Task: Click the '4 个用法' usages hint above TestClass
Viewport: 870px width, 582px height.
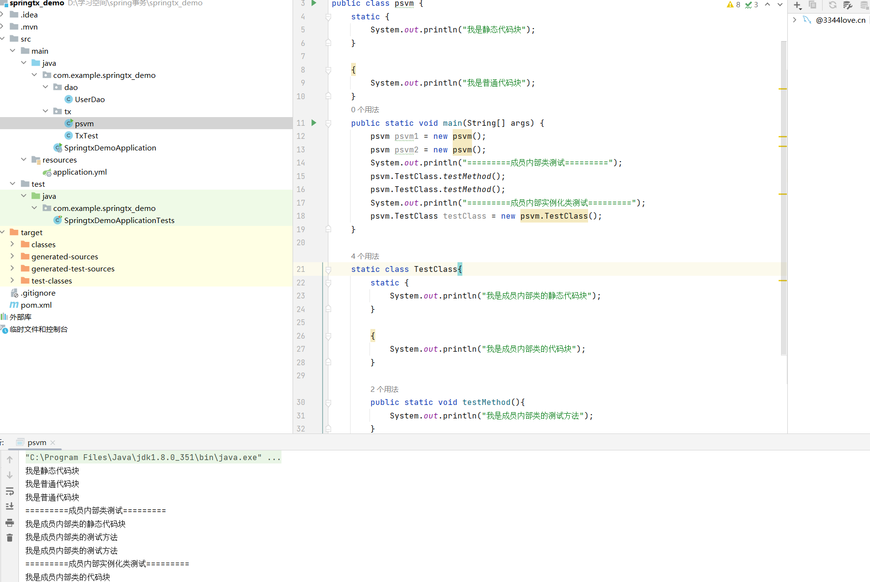Action: 365,256
